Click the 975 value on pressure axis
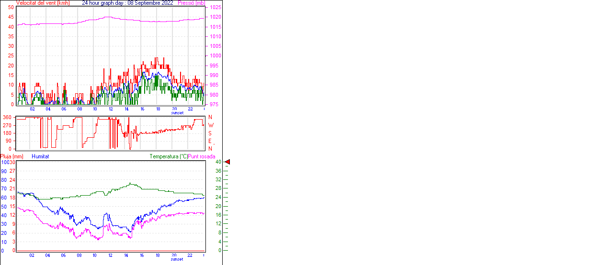Screen dimensions: 613x265 point(214,104)
